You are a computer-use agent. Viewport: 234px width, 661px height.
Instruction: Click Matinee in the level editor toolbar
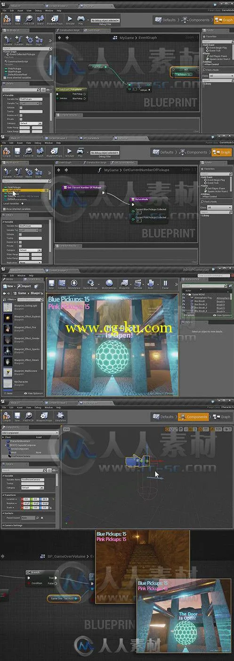(138, 285)
